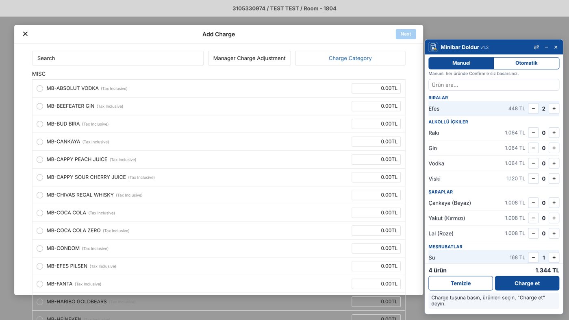The width and height of the screenshot is (569, 320).
Task: Open Manager Charge Adjustment option
Action: pyautogui.click(x=249, y=58)
